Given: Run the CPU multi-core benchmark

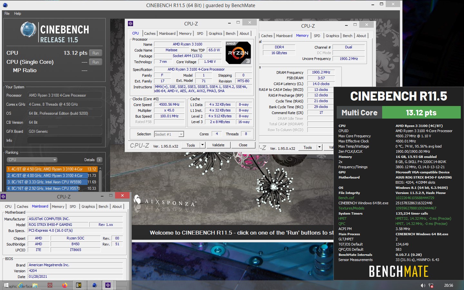Looking at the screenshot, I should pyautogui.click(x=96, y=53).
